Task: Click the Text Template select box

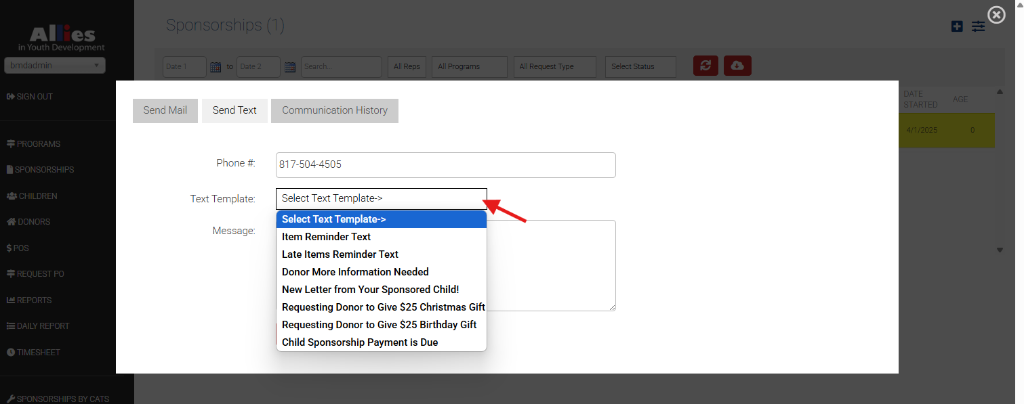Action: click(382, 198)
